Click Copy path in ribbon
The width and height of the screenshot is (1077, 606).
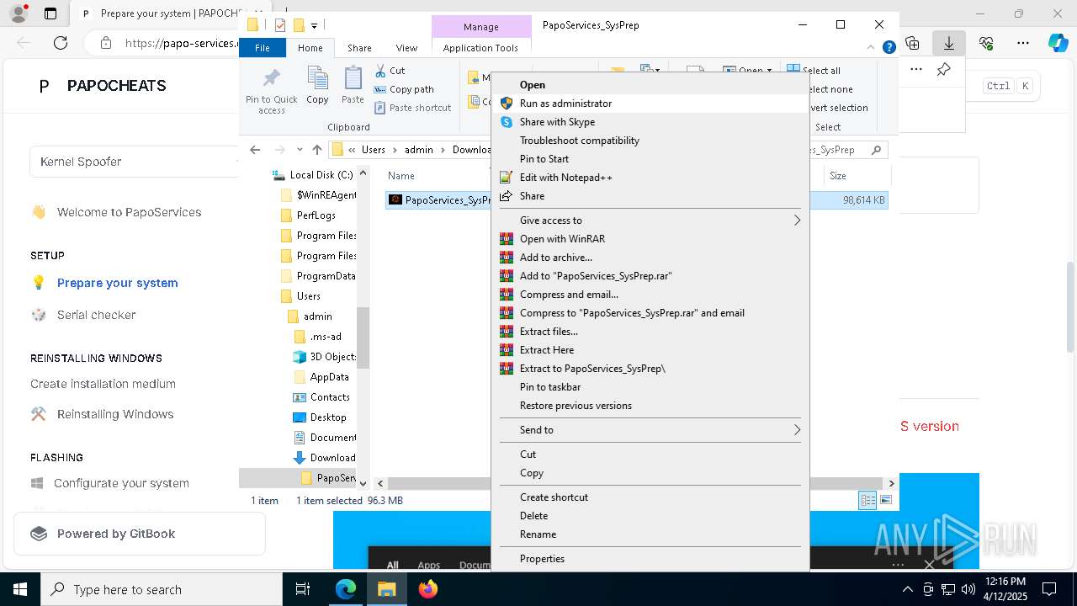coord(404,89)
